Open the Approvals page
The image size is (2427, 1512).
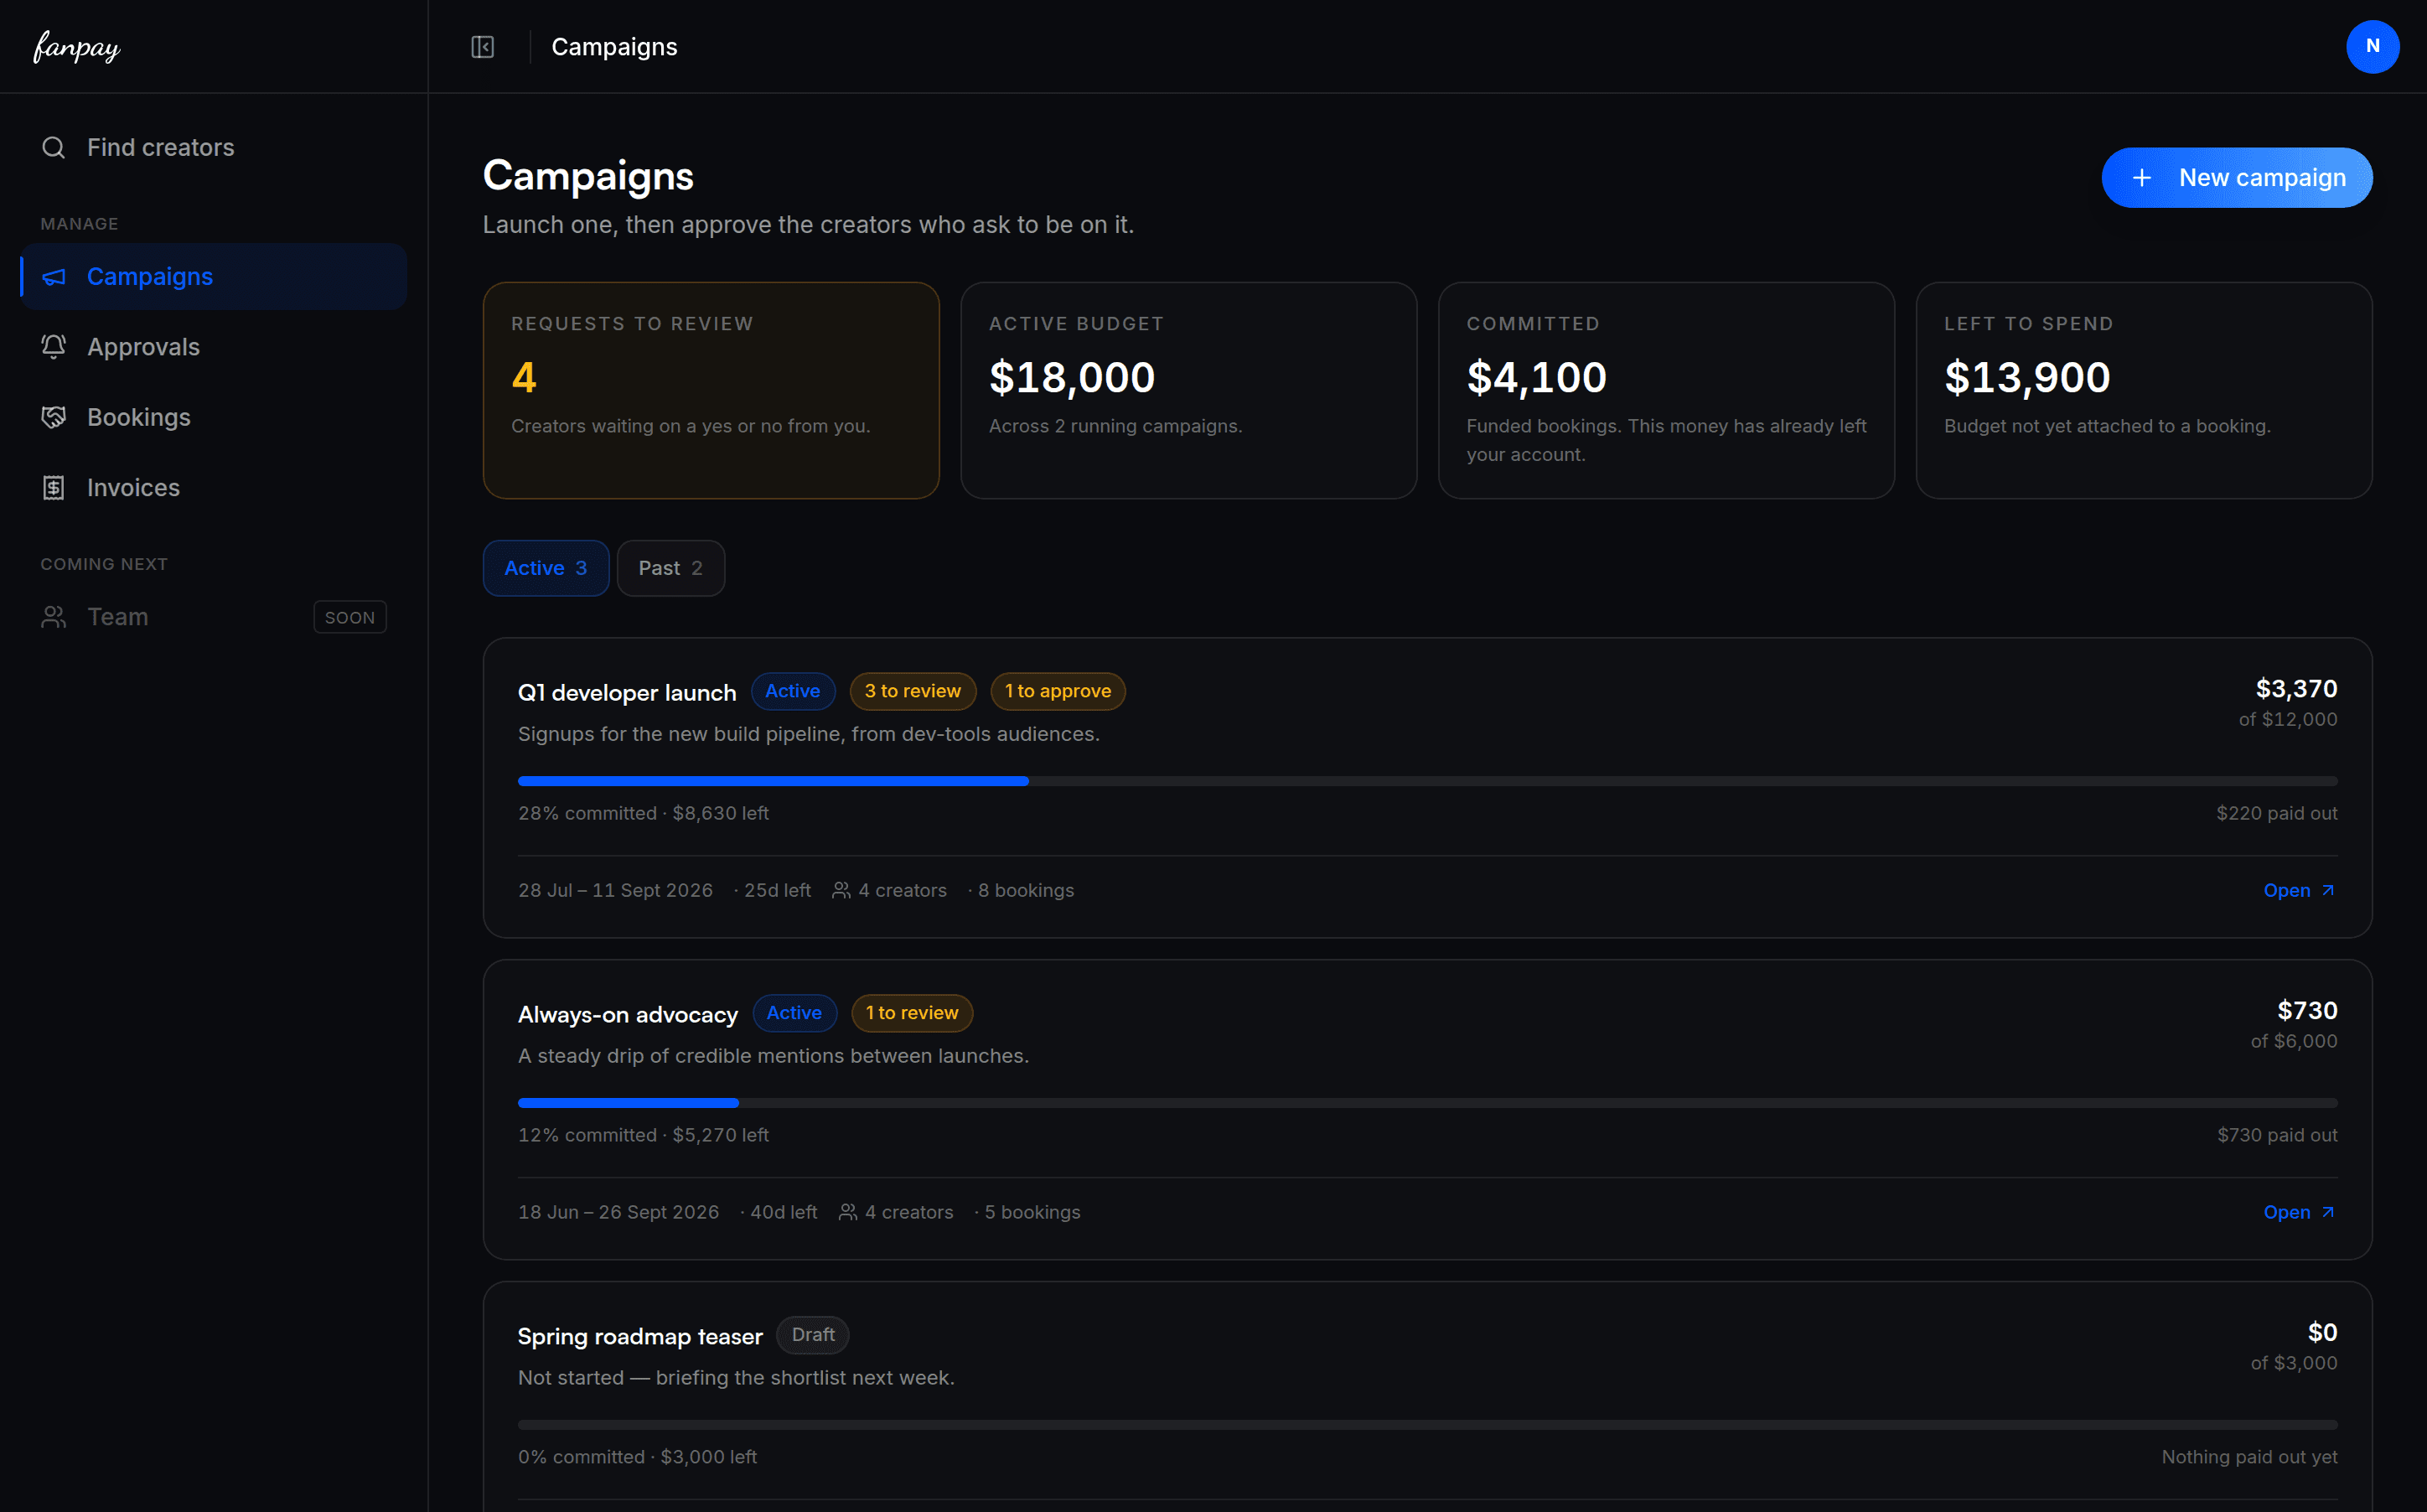214,347
